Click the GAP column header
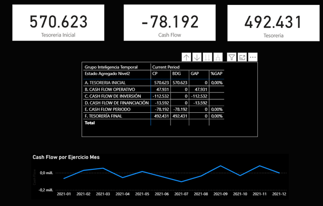The width and height of the screenshot is (323, 206). point(195,73)
